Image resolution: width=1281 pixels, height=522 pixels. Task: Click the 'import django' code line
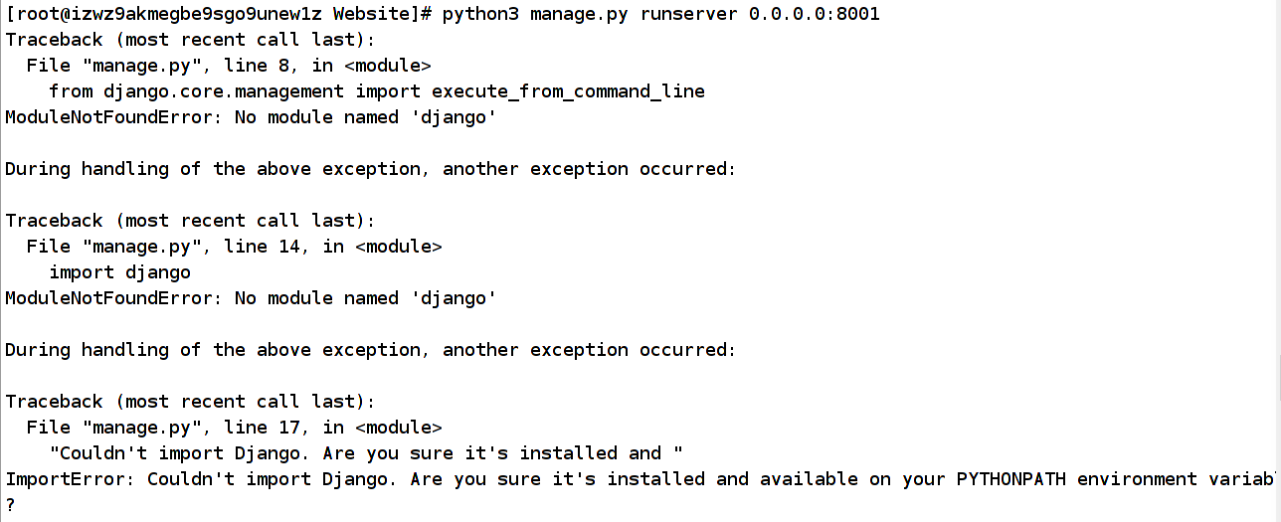(x=119, y=272)
